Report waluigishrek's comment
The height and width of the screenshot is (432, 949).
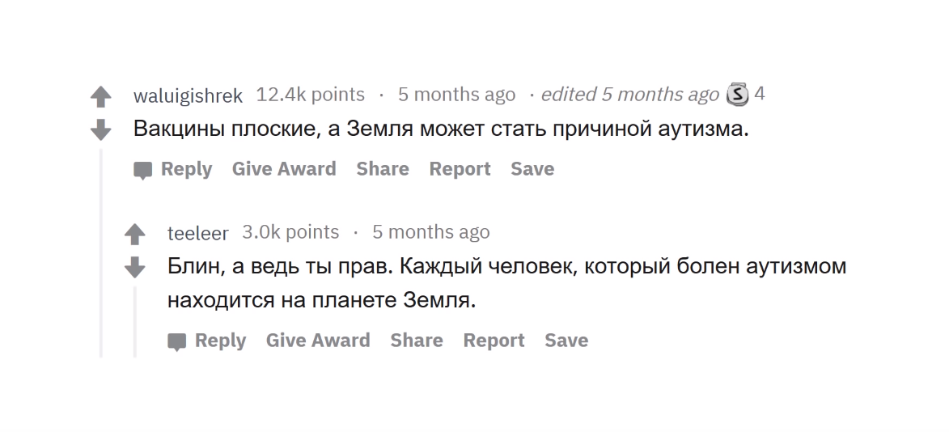[460, 169]
